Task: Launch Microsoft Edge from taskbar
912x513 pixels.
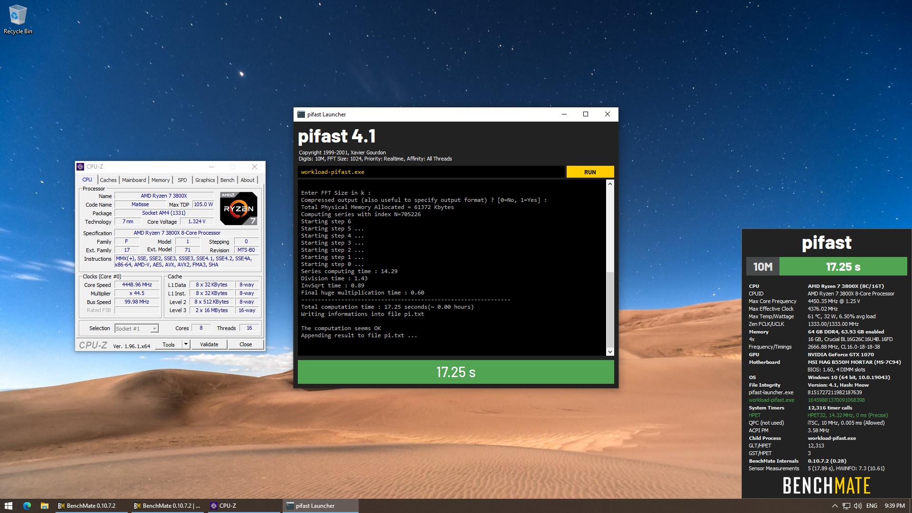Action: (x=27, y=506)
